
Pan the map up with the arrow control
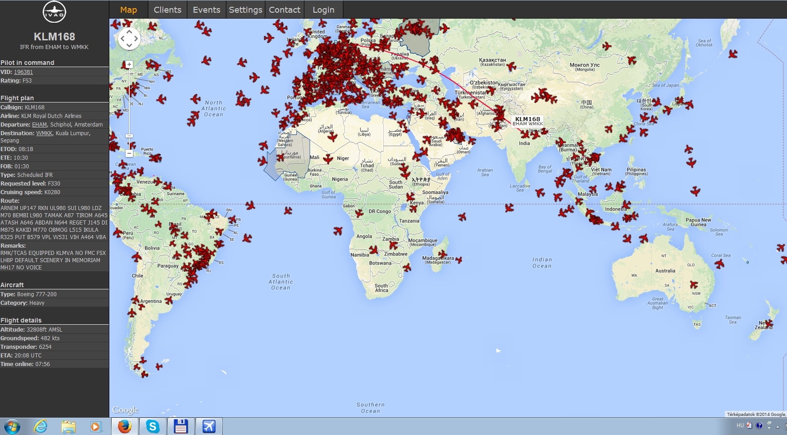(129, 32)
